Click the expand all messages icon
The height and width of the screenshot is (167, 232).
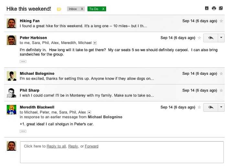207,8
